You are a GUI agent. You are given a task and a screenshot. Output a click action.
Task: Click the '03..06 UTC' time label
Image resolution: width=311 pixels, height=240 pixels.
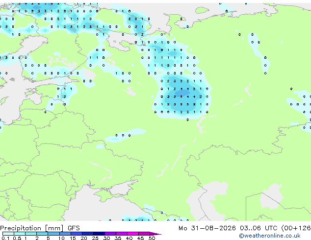click(x=258, y=228)
